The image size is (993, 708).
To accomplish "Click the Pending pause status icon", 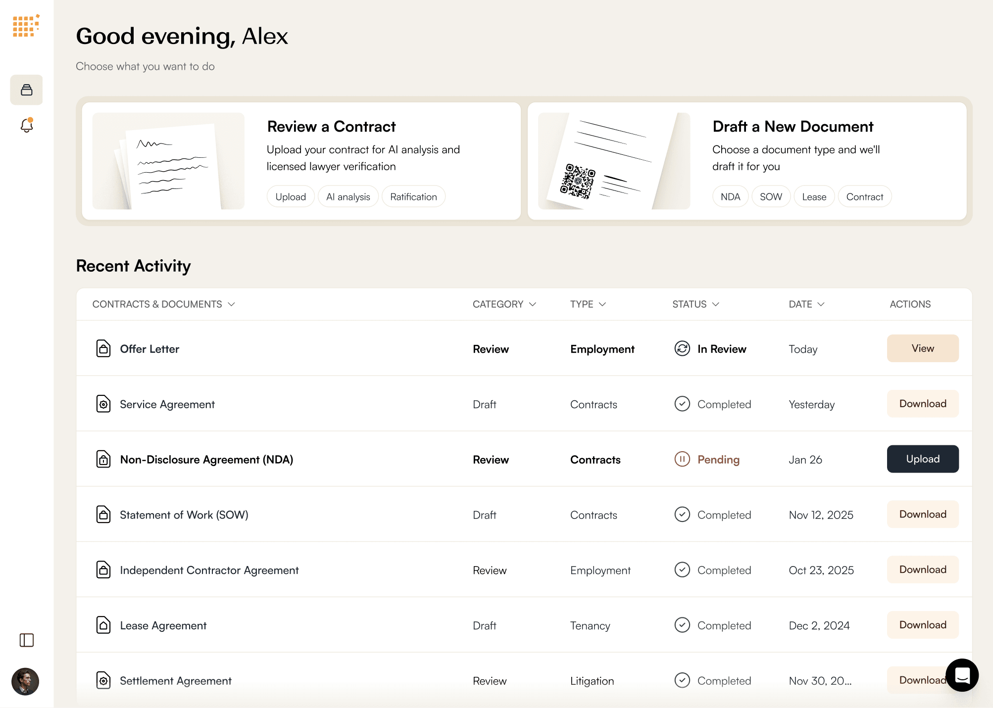I will tap(682, 460).
